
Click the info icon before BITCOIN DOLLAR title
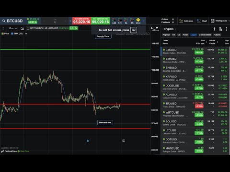pyautogui.click(x=28, y=28)
